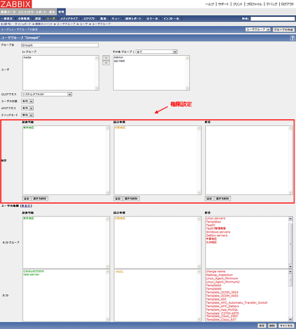The height and width of the screenshot is (329, 296).
Task: Open the APIアクセス dropdown
Action: (x=27, y=108)
